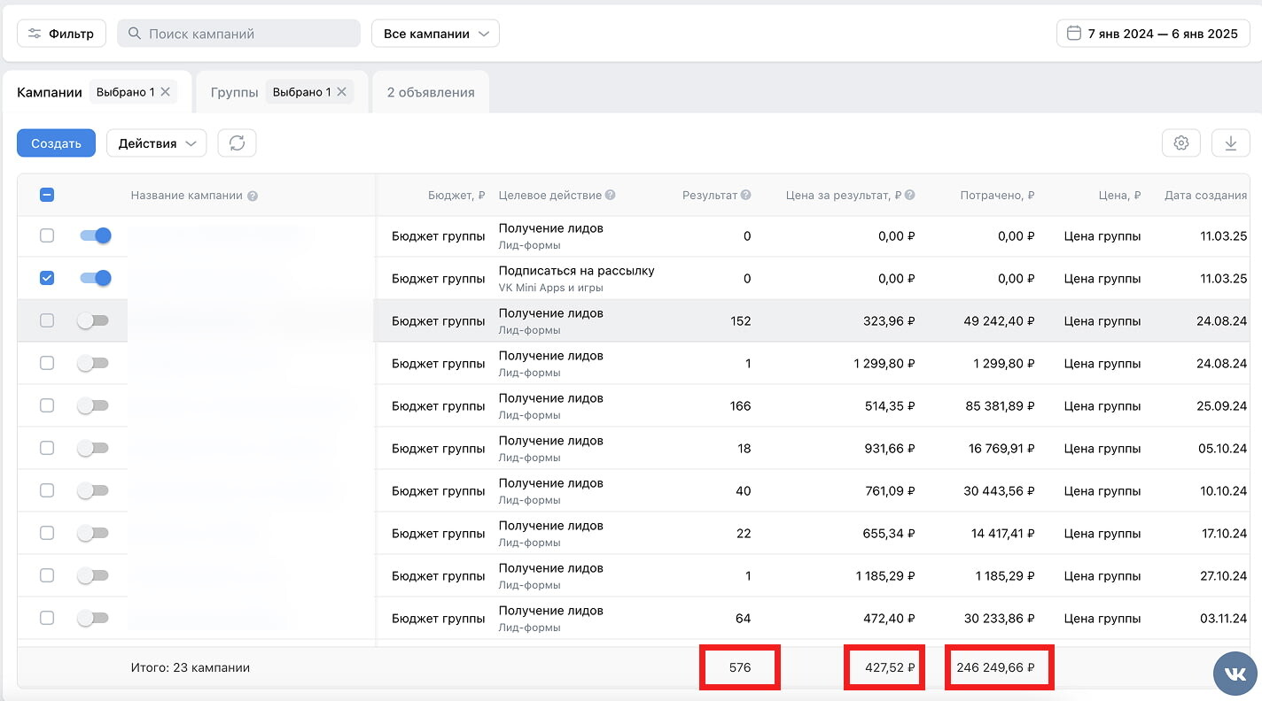
Task: Check the box for the 16 769,91 ₽ campaign
Action: (x=47, y=448)
